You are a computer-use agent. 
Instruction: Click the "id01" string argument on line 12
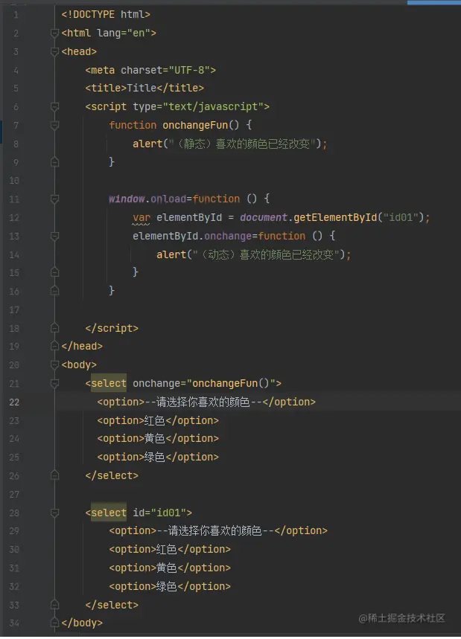[401, 218]
